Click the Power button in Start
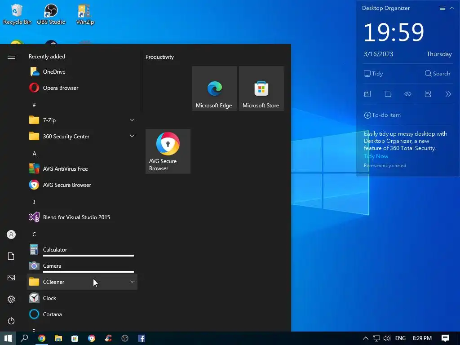Viewport: 460px width, 345px height. click(x=11, y=321)
